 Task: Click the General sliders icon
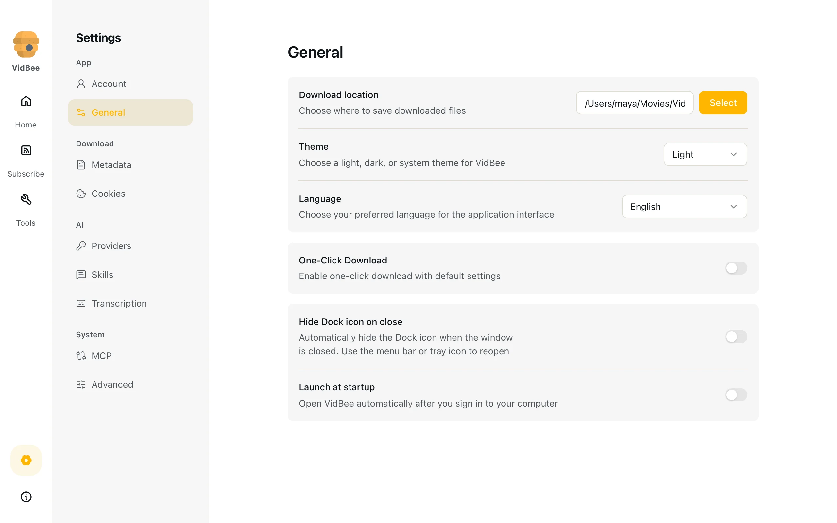[x=81, y=112]
